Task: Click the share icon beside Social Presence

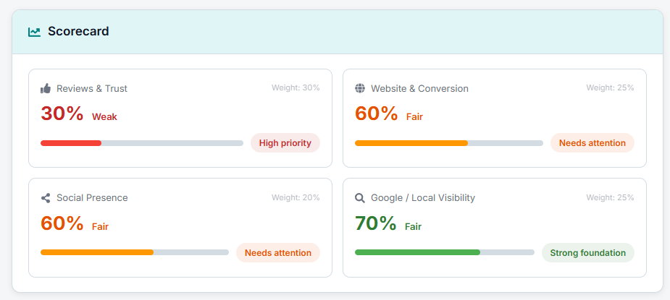Action: (46, 198)
